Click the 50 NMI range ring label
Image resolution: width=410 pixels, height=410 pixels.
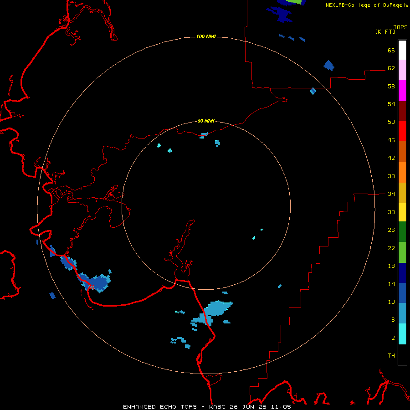206,121
